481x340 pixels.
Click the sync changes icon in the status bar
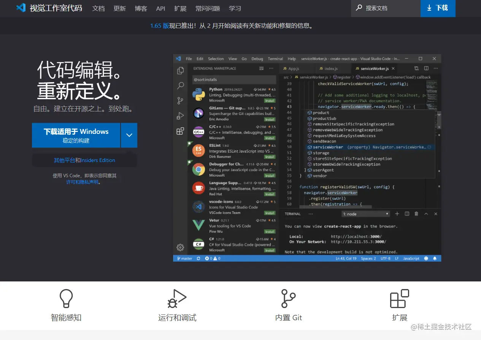point(198,259)
